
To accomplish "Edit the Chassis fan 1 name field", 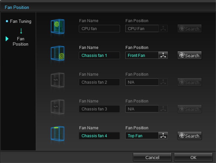I will (99, 55).
